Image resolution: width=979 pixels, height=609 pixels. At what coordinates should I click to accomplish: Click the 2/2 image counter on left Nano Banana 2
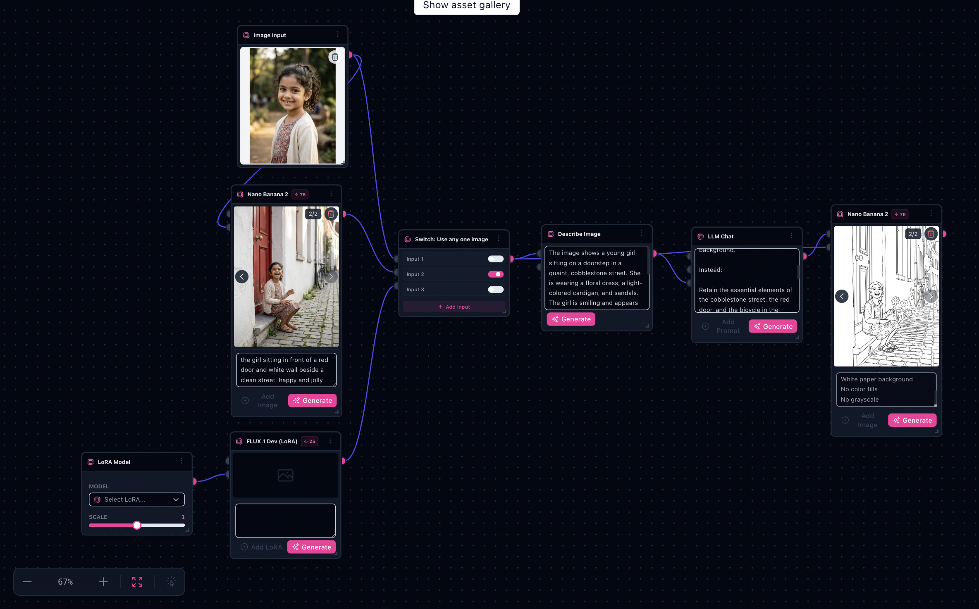pyautogui.click(x=313, y=214)
